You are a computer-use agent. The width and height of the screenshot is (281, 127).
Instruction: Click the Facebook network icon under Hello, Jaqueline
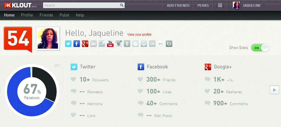point(76,44)
